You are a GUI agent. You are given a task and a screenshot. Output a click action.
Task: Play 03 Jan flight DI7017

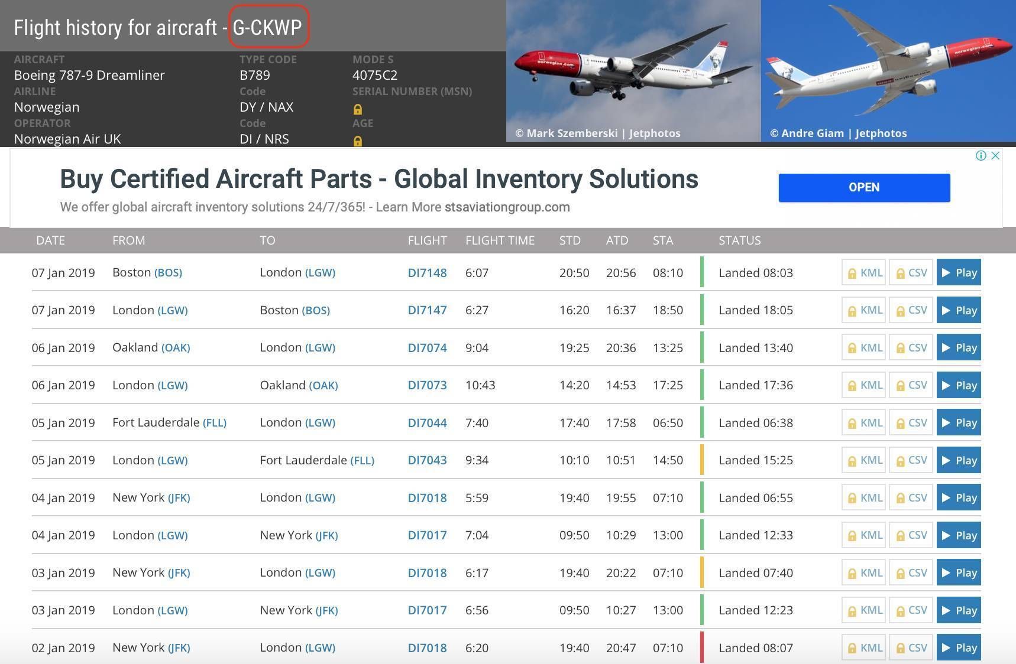(959, 610)
